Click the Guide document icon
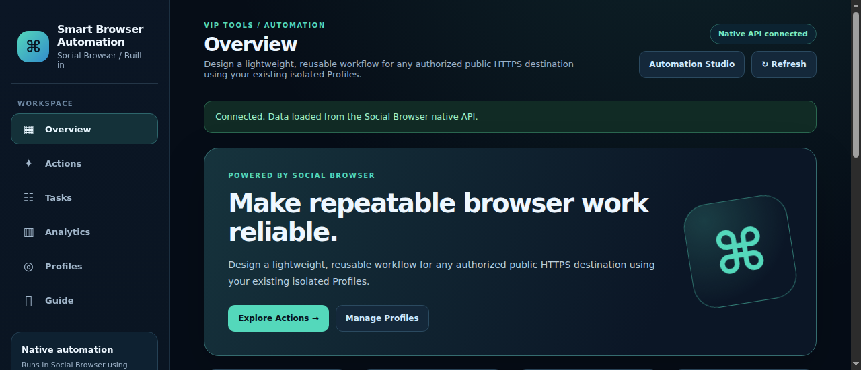Image resolution: width=861 pixels, height=370 pixels. tap(28, 301)
